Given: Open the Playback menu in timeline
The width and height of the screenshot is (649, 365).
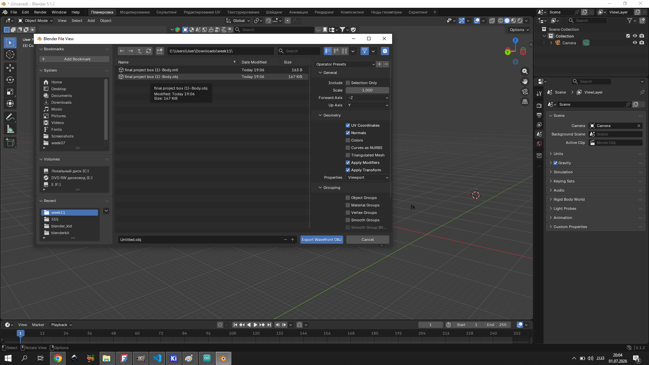Looking at the screenshot, I should point(61,325).
